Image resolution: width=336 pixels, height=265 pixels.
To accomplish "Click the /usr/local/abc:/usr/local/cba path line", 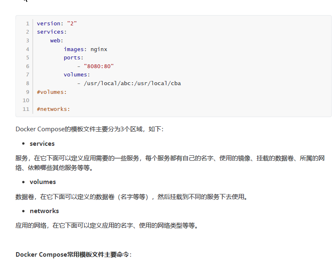I will (x=132, y=83).
